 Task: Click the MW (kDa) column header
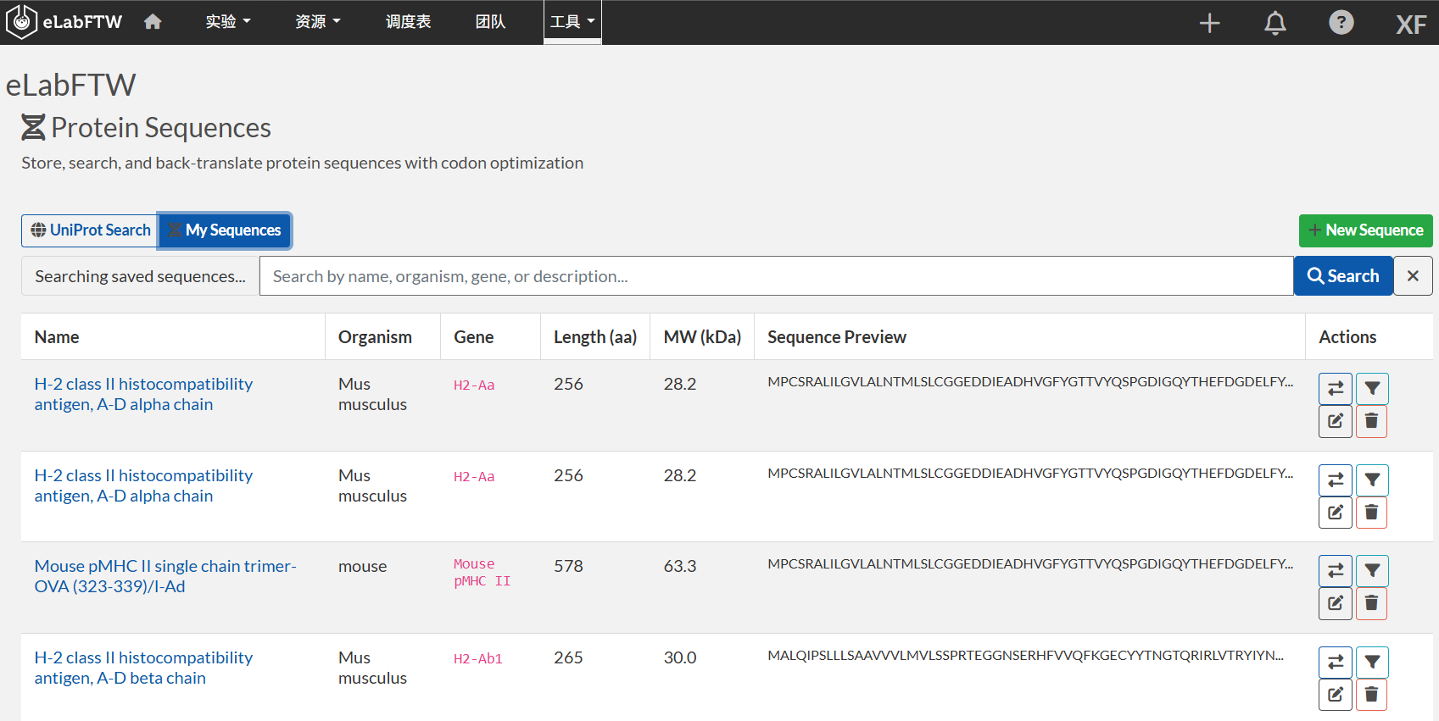click(702, 337)
